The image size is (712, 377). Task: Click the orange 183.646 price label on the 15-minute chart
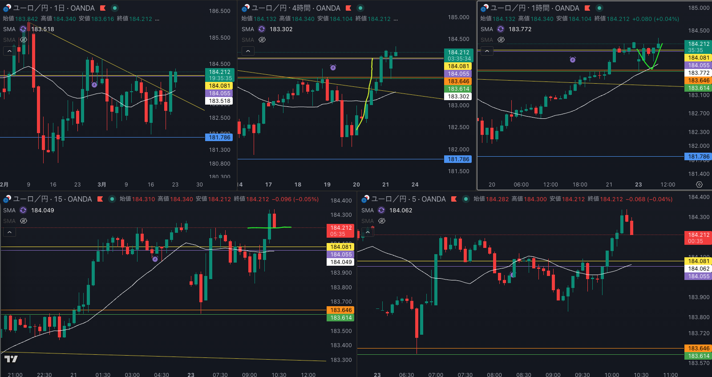(x=341, y=310)
